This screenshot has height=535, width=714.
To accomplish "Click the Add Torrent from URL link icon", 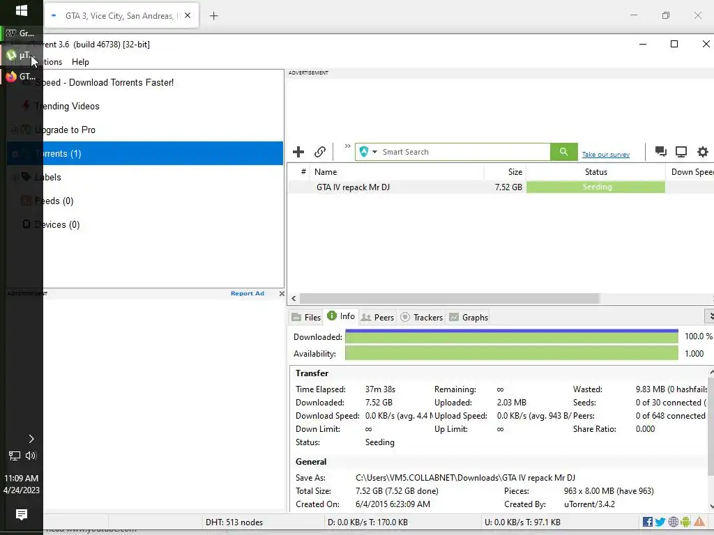I will pos(320,152).
